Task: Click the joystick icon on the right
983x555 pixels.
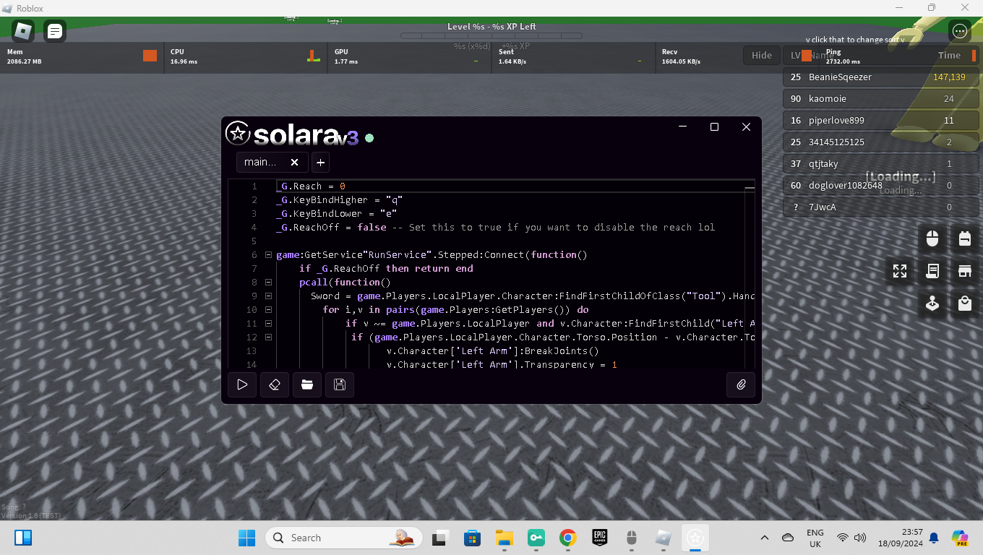Action: pos(932,304)
